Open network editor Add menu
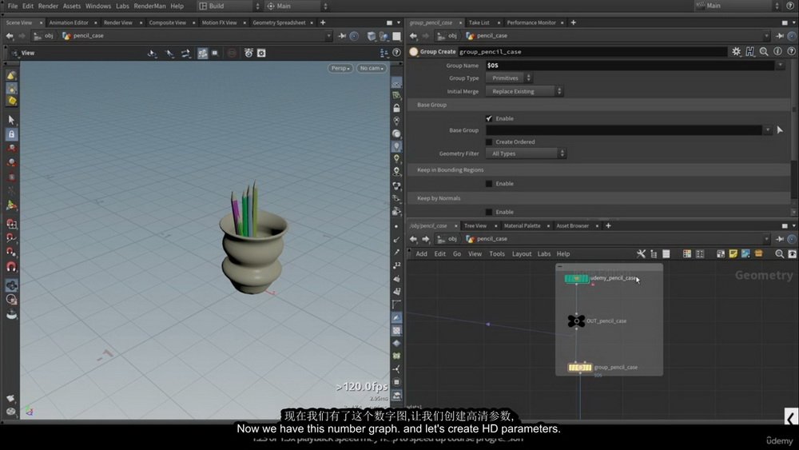Screen dimensions: 799x450 [x=421, y=254]
